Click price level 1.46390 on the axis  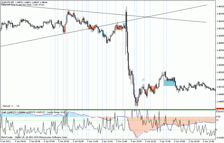tap(220, 14)
